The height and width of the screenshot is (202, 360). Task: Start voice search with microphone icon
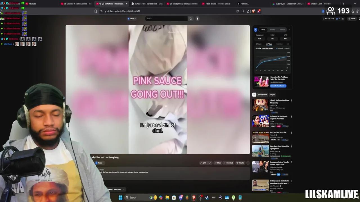[197, 19]
